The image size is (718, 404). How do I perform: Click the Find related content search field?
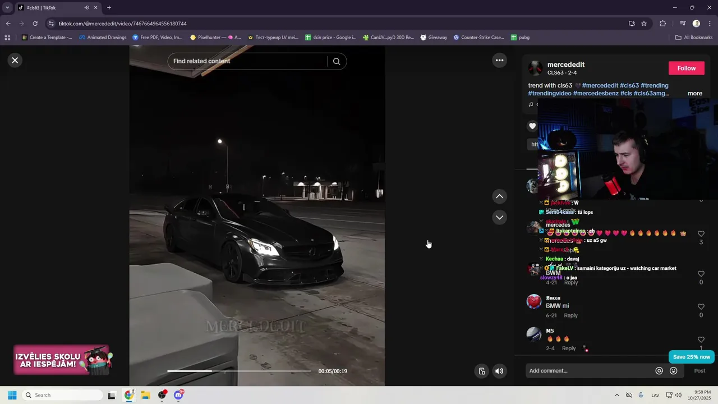pos(247,61)
